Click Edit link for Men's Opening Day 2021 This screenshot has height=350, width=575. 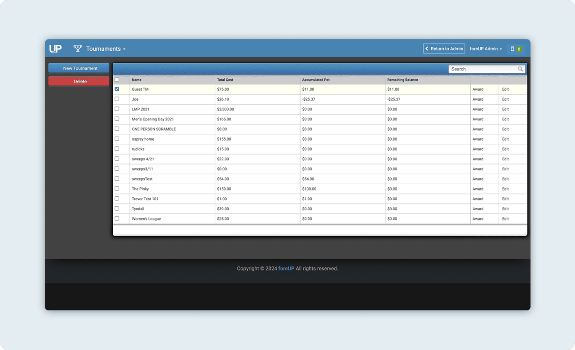click(505, 119)
